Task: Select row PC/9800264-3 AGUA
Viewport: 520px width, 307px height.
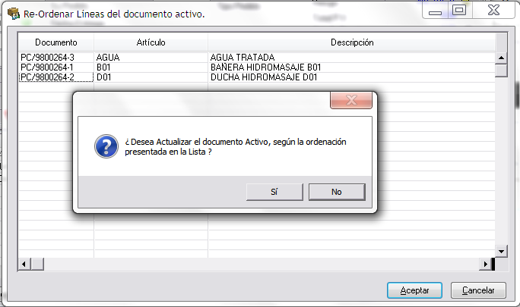Action: 257,58
